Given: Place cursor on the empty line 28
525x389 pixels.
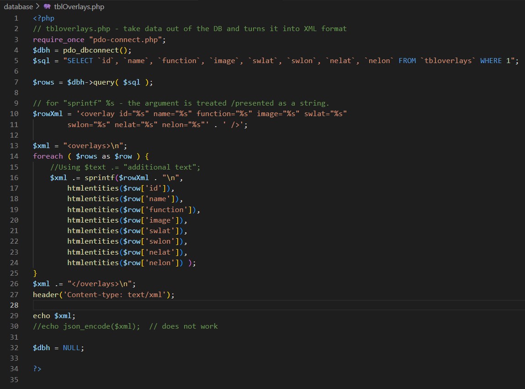Looking at the screenshot, I should (x=183, y=305).
